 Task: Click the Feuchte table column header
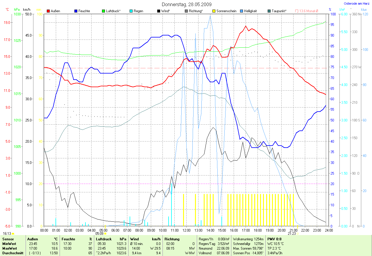coord(68,239)
